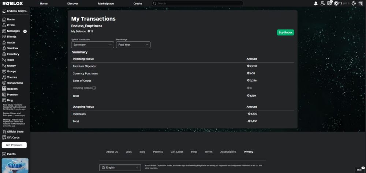Click the Get Premium button
Image resolution: width=366 pixels, height=173 pixels.
[14, 145]
